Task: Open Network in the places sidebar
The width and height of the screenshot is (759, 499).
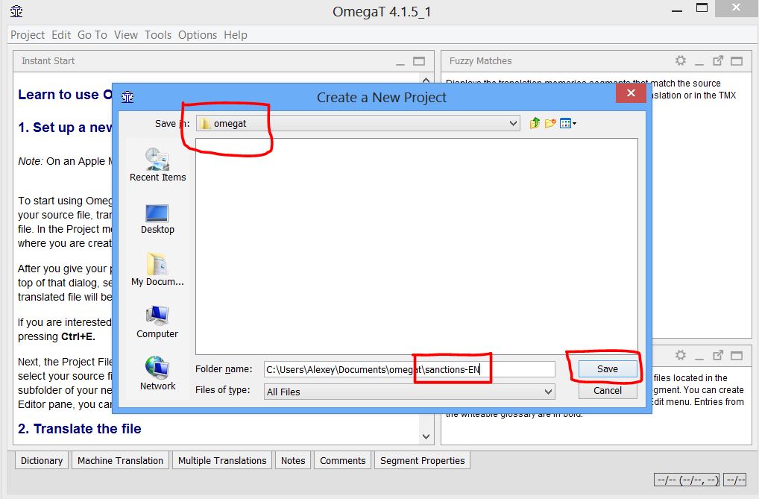Action: [157, 374]
